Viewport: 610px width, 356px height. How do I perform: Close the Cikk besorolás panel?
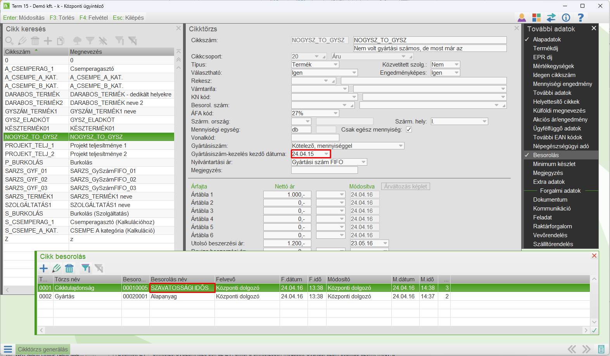tap(594, 256)
